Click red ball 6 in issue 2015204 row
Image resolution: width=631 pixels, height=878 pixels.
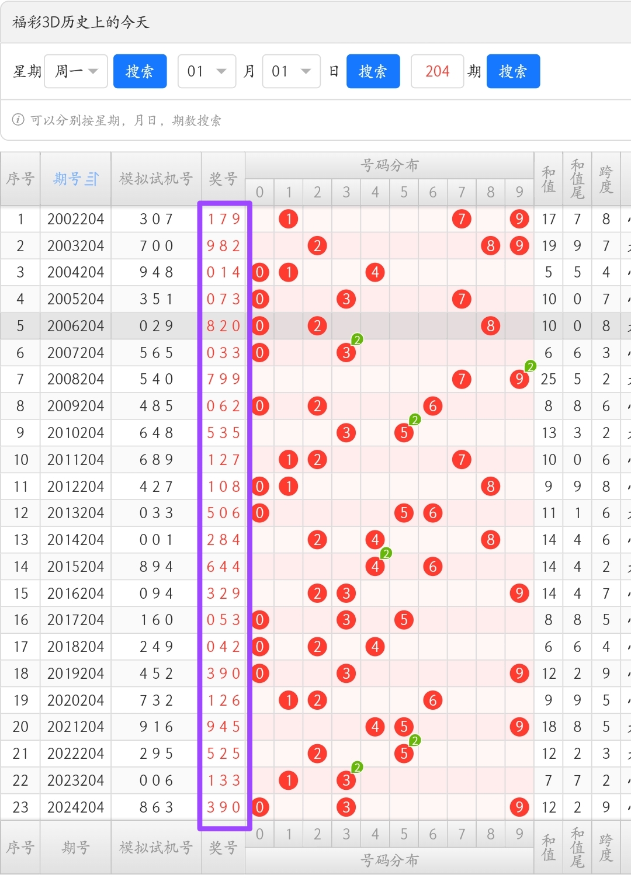point(433,567)
